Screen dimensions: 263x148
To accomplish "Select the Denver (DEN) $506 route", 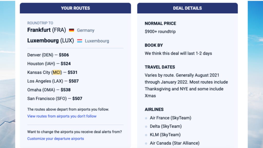I will pyautogui.click(x=48, y=55).
